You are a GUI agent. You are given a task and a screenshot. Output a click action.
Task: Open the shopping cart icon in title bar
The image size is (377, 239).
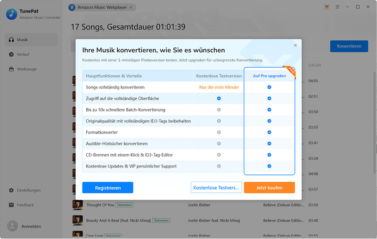pyautogui.click(x=327, y=7)
